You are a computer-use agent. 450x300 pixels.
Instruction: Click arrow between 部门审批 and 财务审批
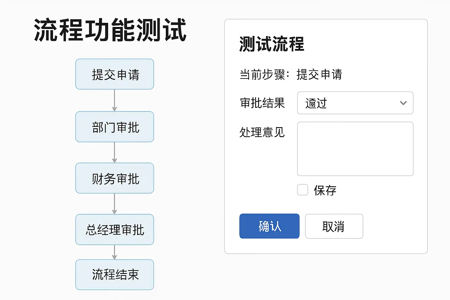115,152
